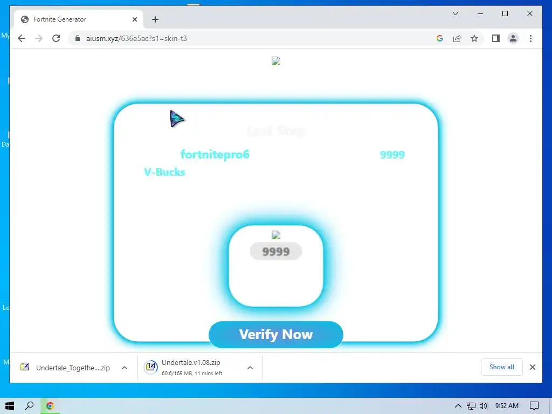
Task: Select the Fortnite Generator tab
Action: pos(79,19)
